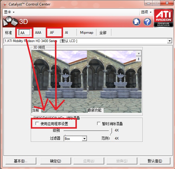This screenshot has height=169, width=175.
Task: Click the 最新功能 preview image
Action: tap(114, 82)
